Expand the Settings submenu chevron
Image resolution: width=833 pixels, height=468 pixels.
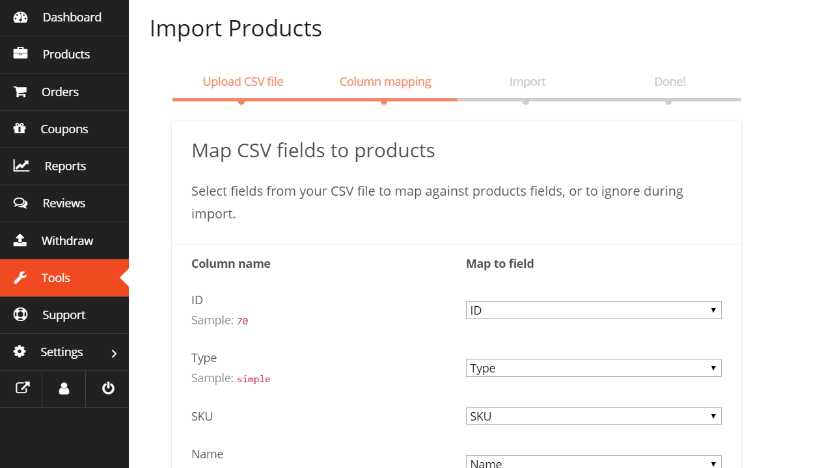[x=114, y=353]
